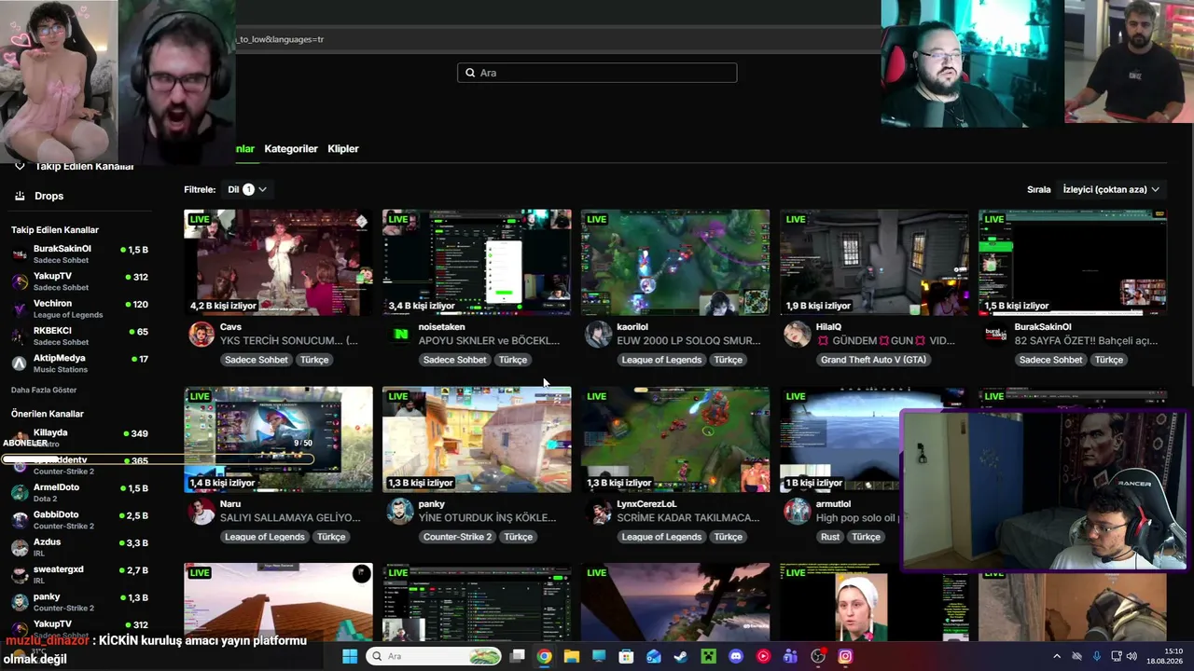Open the İzleyici (çoktan aza) sort dropdown

(x=1111, y=189)
